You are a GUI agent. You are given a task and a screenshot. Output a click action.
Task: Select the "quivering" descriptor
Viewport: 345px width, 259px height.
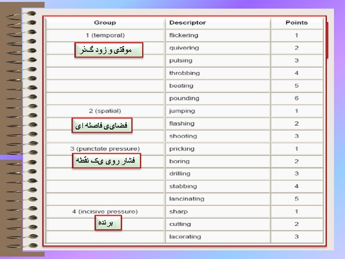click(x=184, y=48)
